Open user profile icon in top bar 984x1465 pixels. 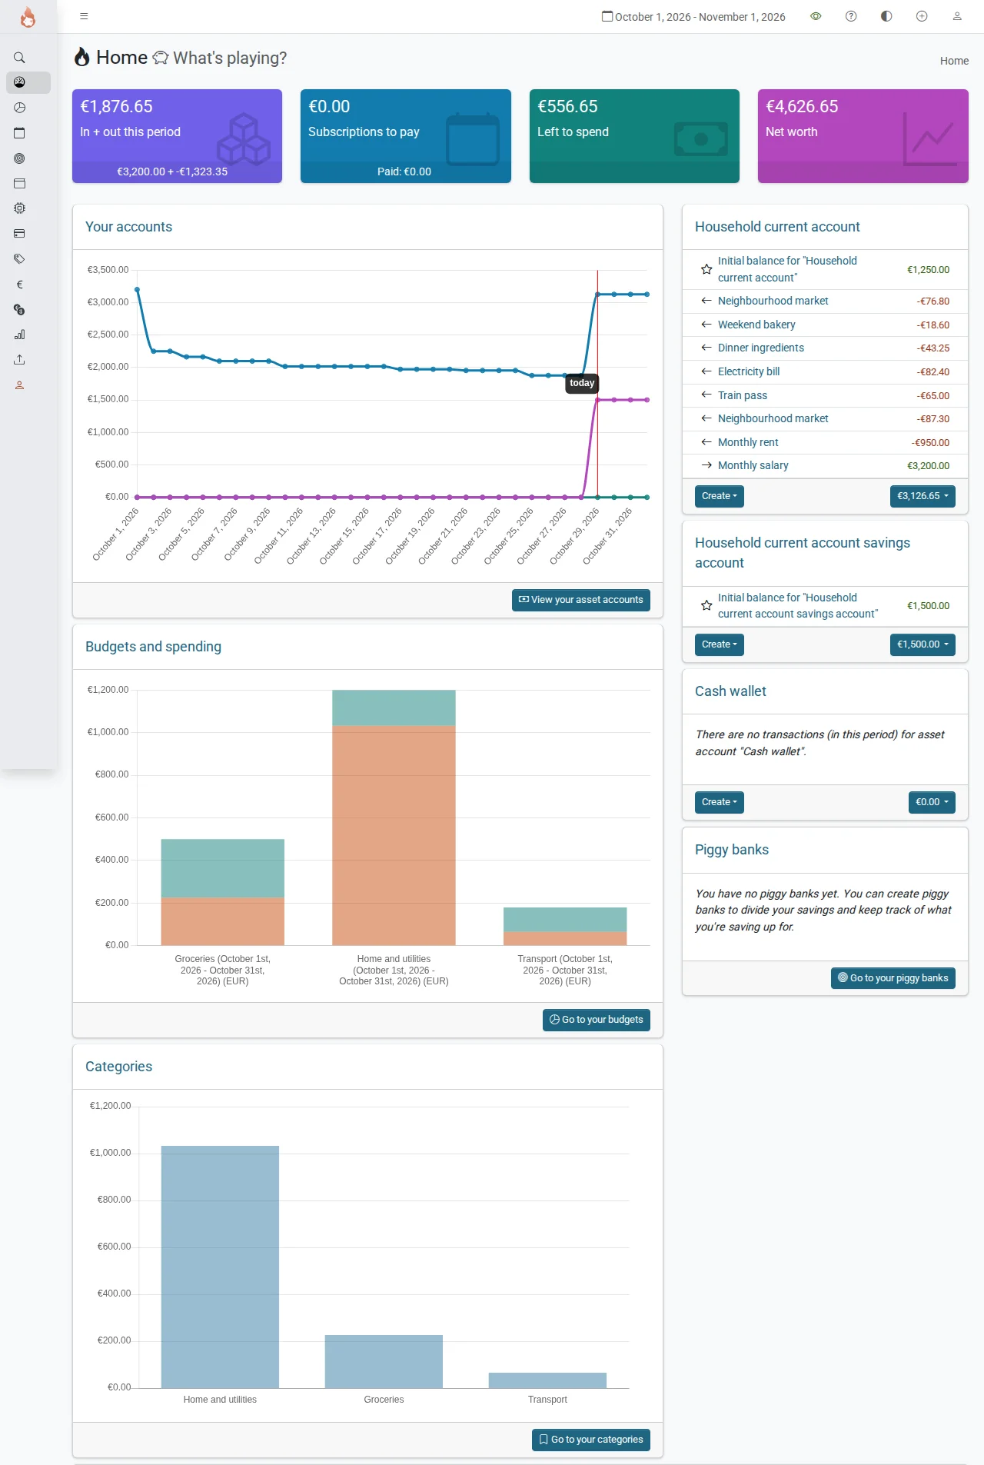coord(957,16)
